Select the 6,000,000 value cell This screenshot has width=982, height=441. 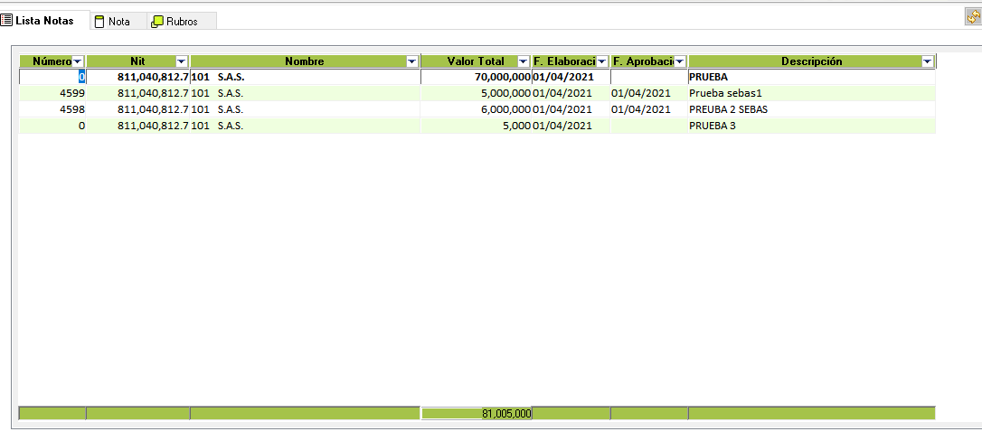click(x=476, y=109)
